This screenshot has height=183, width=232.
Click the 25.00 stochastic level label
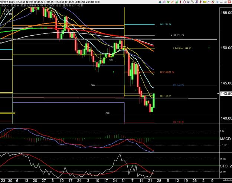click(x=223, y=171)
